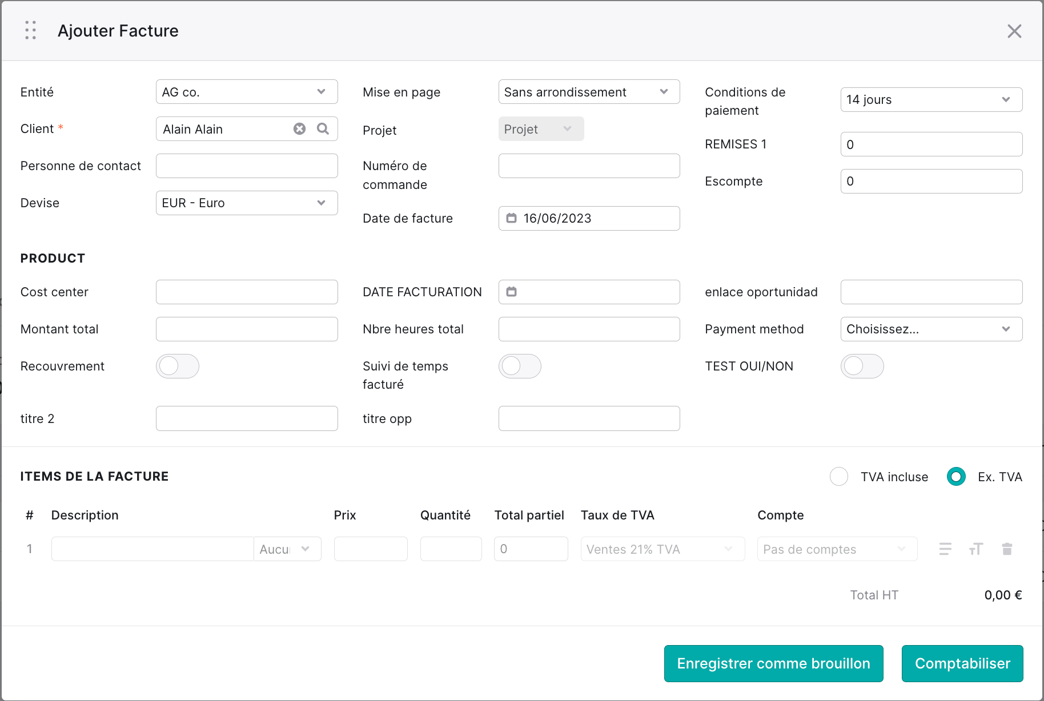Click the Client field Alain Alain

(247, 129)
